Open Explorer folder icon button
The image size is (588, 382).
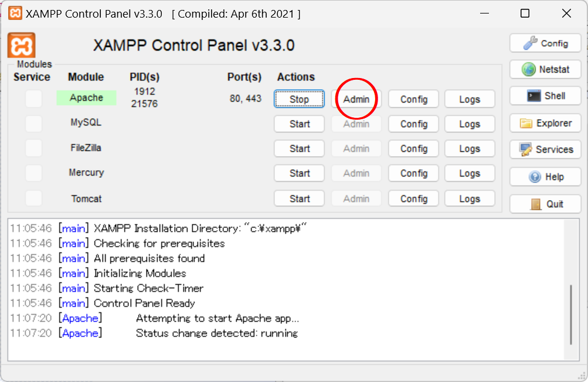[x=545, y=123]
